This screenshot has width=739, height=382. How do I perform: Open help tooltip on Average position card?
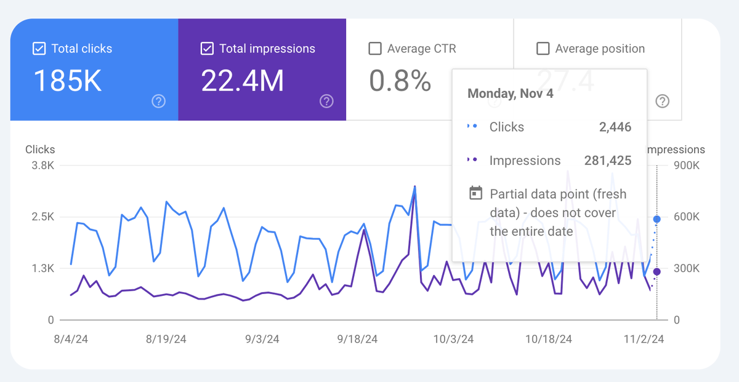point(662,101)
